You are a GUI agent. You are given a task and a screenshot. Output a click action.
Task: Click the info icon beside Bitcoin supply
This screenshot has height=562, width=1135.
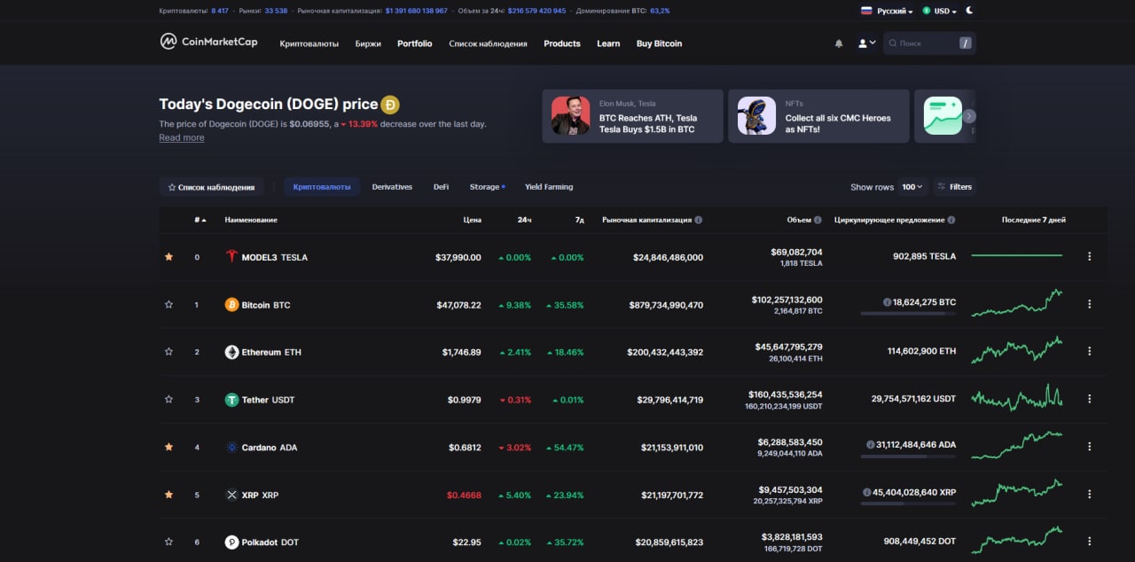click(x=887, y=302)
